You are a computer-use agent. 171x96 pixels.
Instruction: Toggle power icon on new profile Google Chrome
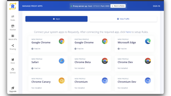tap(32, 49)
